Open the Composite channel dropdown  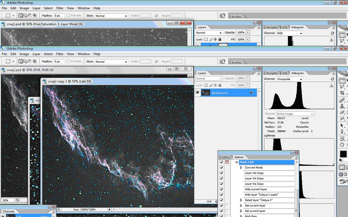point(289,79)
